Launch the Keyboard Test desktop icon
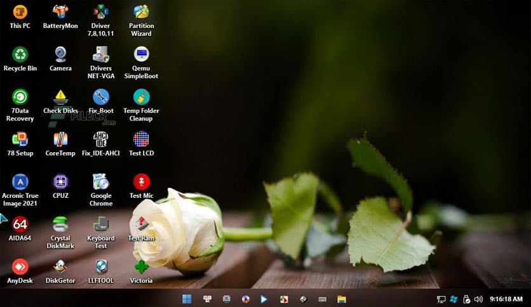Screen dimensions: 531x307 [100, 224]
